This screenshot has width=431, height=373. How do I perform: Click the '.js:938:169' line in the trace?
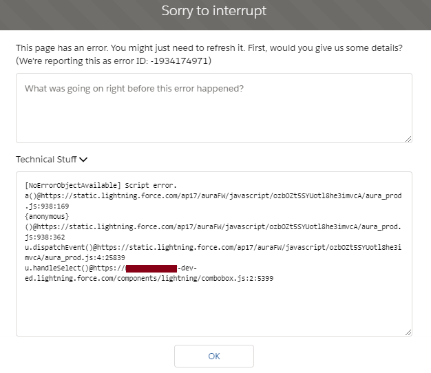point(47,205)
